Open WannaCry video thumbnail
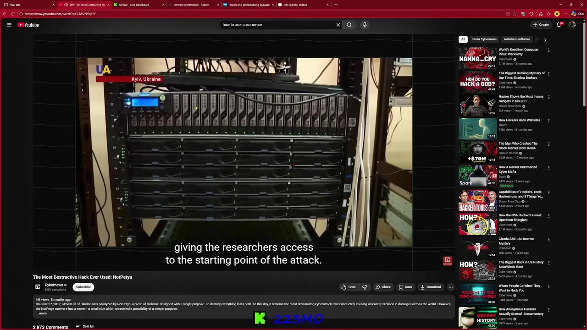Viewport: 587px width, 330px height. point(478,58)
